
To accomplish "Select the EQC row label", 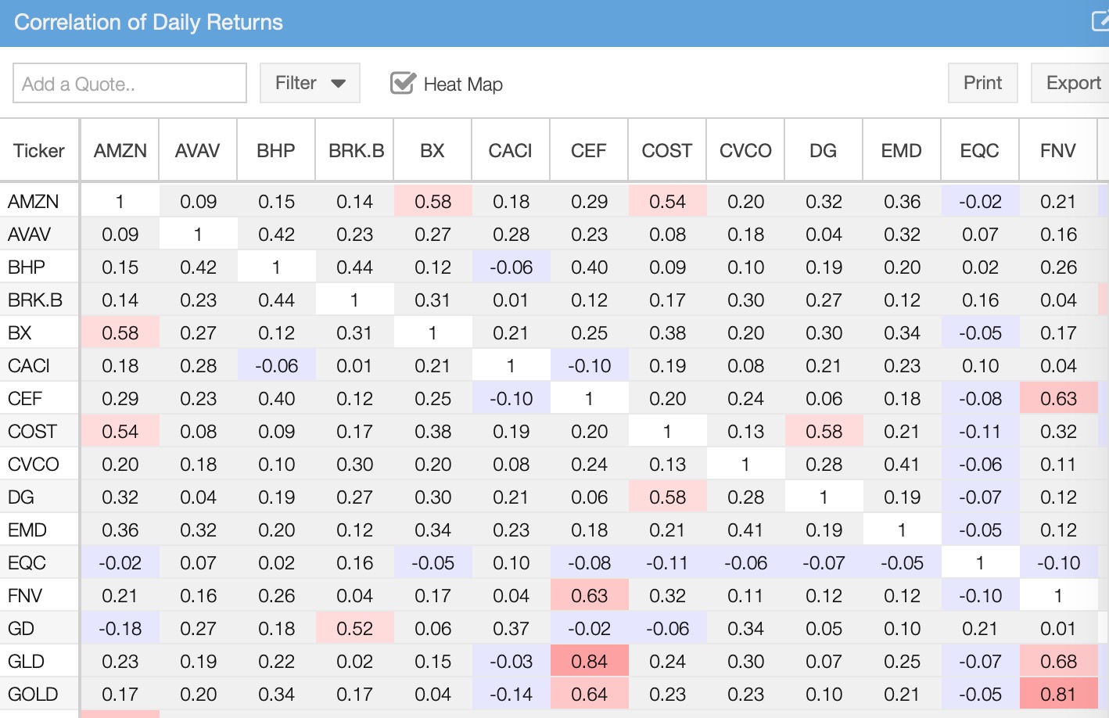I will (27, 563).
